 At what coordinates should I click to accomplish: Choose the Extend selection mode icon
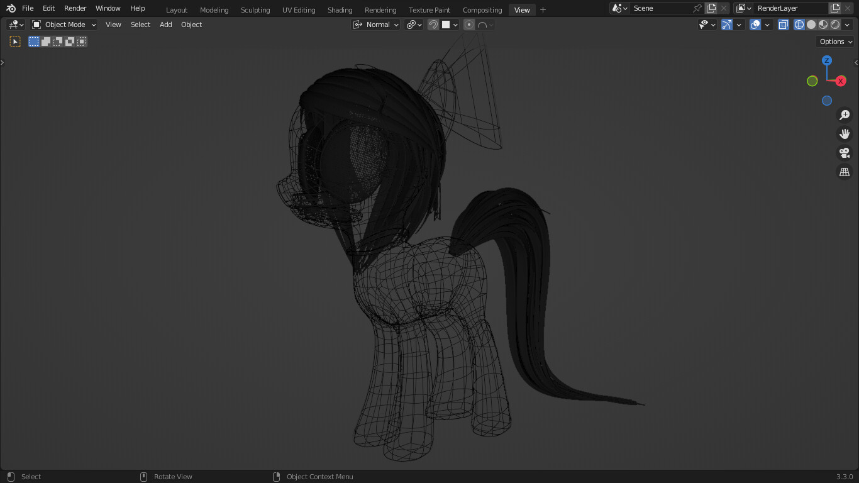coord(46,42)
